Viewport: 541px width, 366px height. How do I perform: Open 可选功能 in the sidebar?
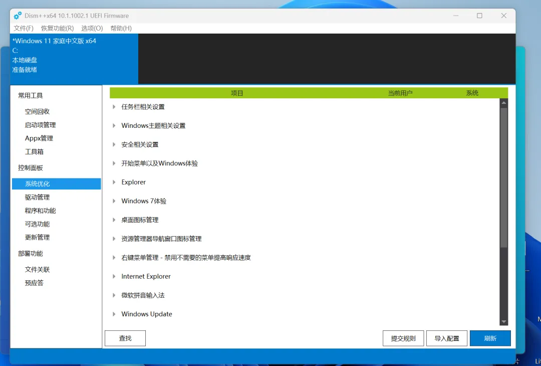37,224
